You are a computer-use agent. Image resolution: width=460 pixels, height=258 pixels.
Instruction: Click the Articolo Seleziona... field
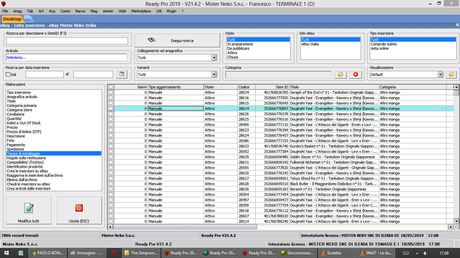click(66, 57)
